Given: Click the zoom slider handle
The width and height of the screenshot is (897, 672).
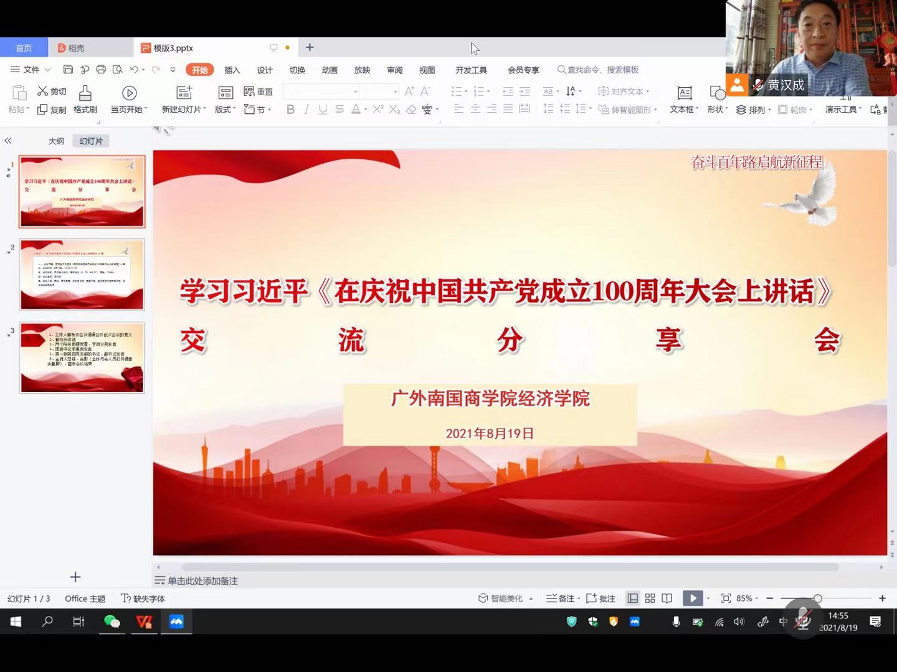Looking at the screenshot, I should point(817,598).
